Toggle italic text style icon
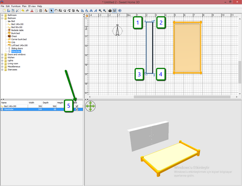242x186 pixels. coord(96,11)
